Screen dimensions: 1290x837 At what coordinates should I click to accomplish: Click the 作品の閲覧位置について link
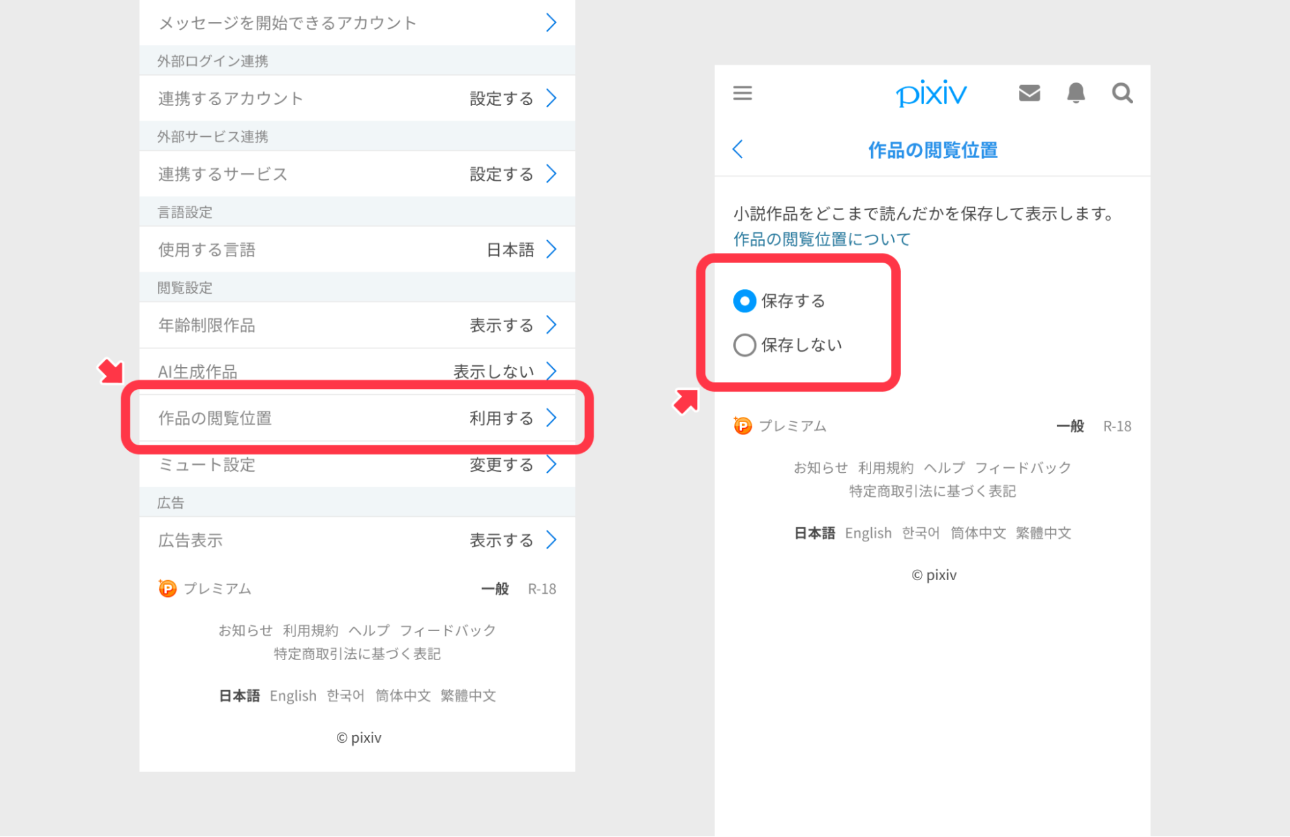click(821, 239)
